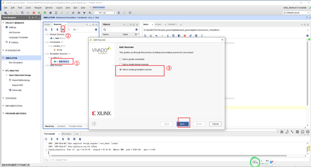Collapse the Design Sources tree node
The height and width of the screenshot is (167, 311).
click(46, 34)
